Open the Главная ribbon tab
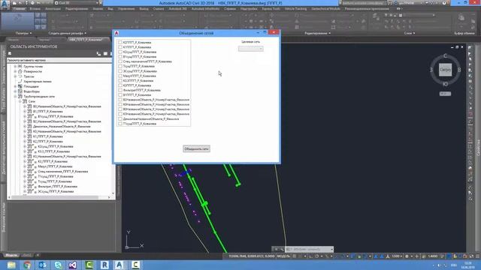This screenshot has height=270, width=481. pyautogui.click(x=19, y=9)
